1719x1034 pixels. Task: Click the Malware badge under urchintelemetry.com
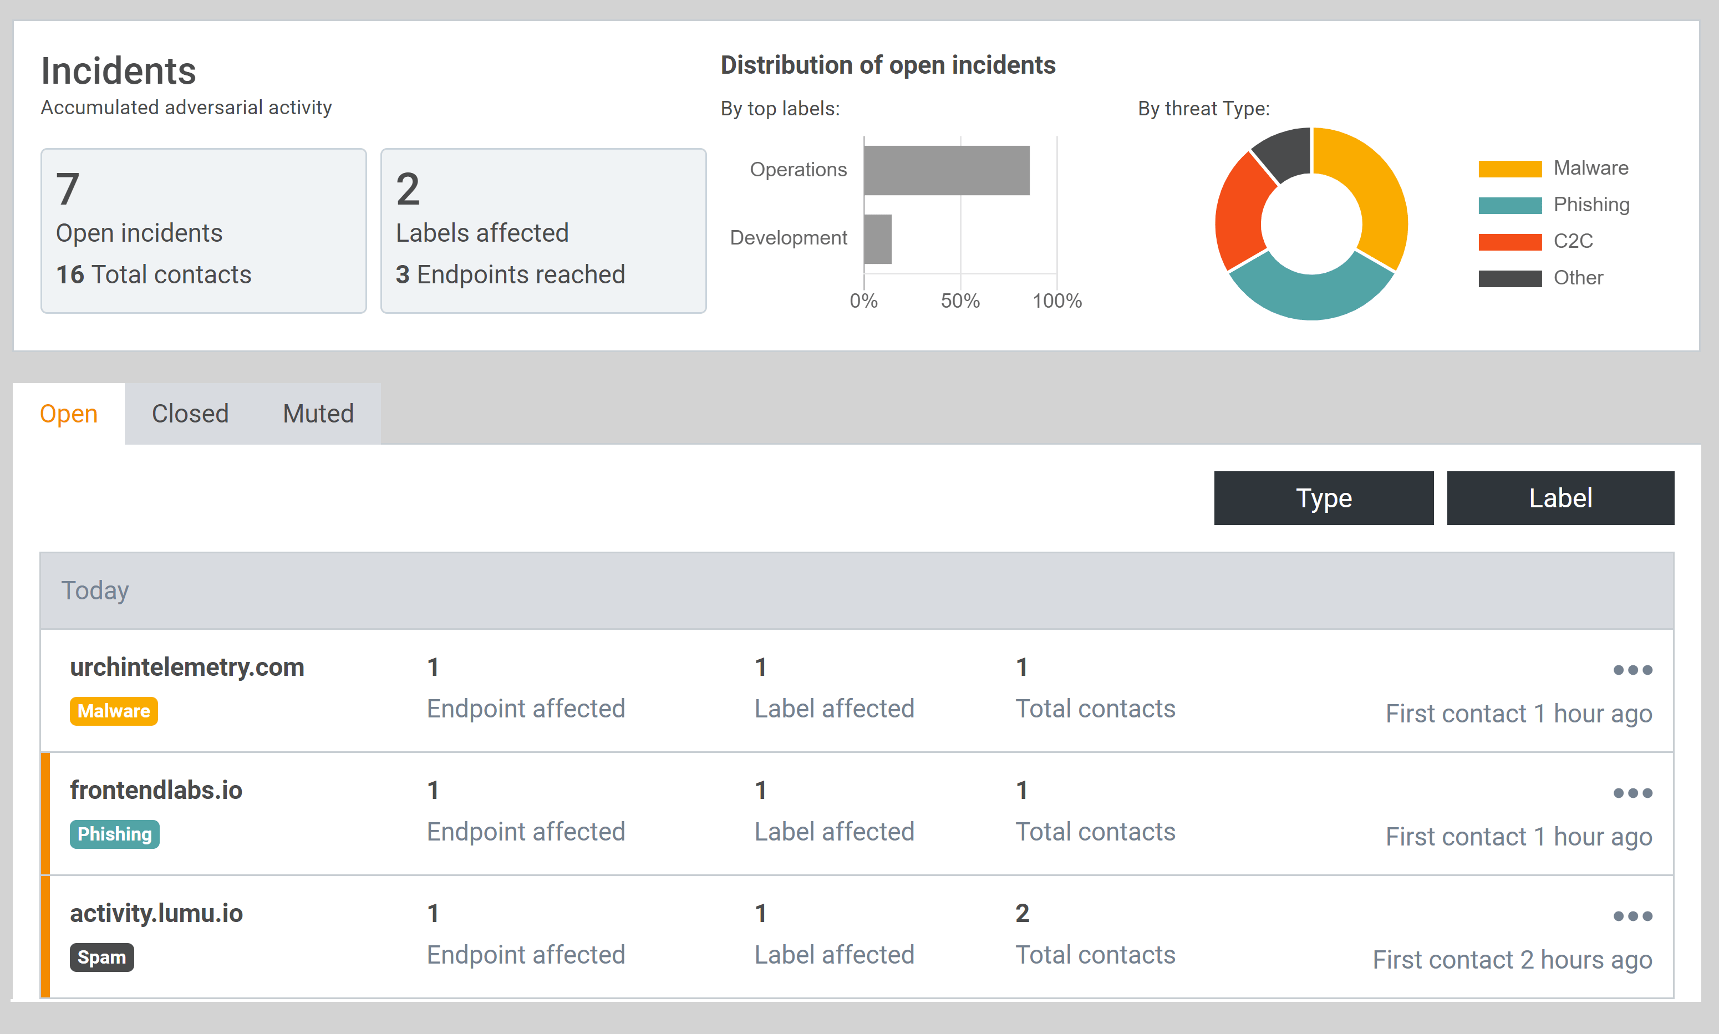pos(114,711)
